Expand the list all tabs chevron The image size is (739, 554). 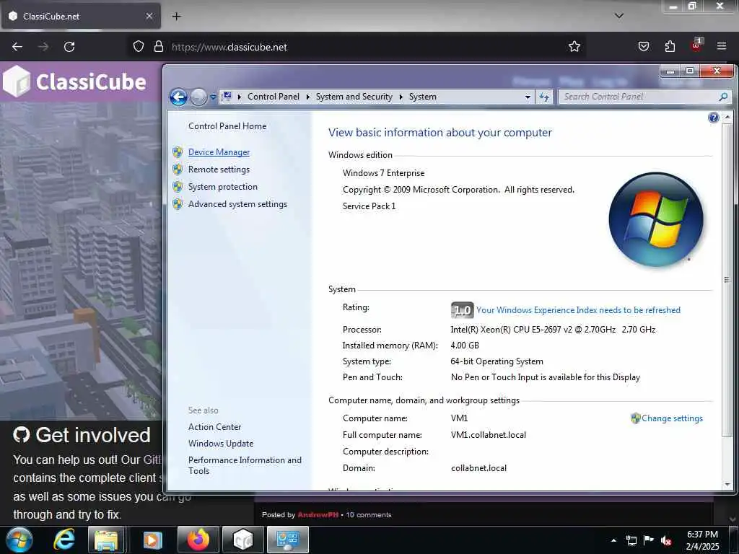tap(619, 16)
